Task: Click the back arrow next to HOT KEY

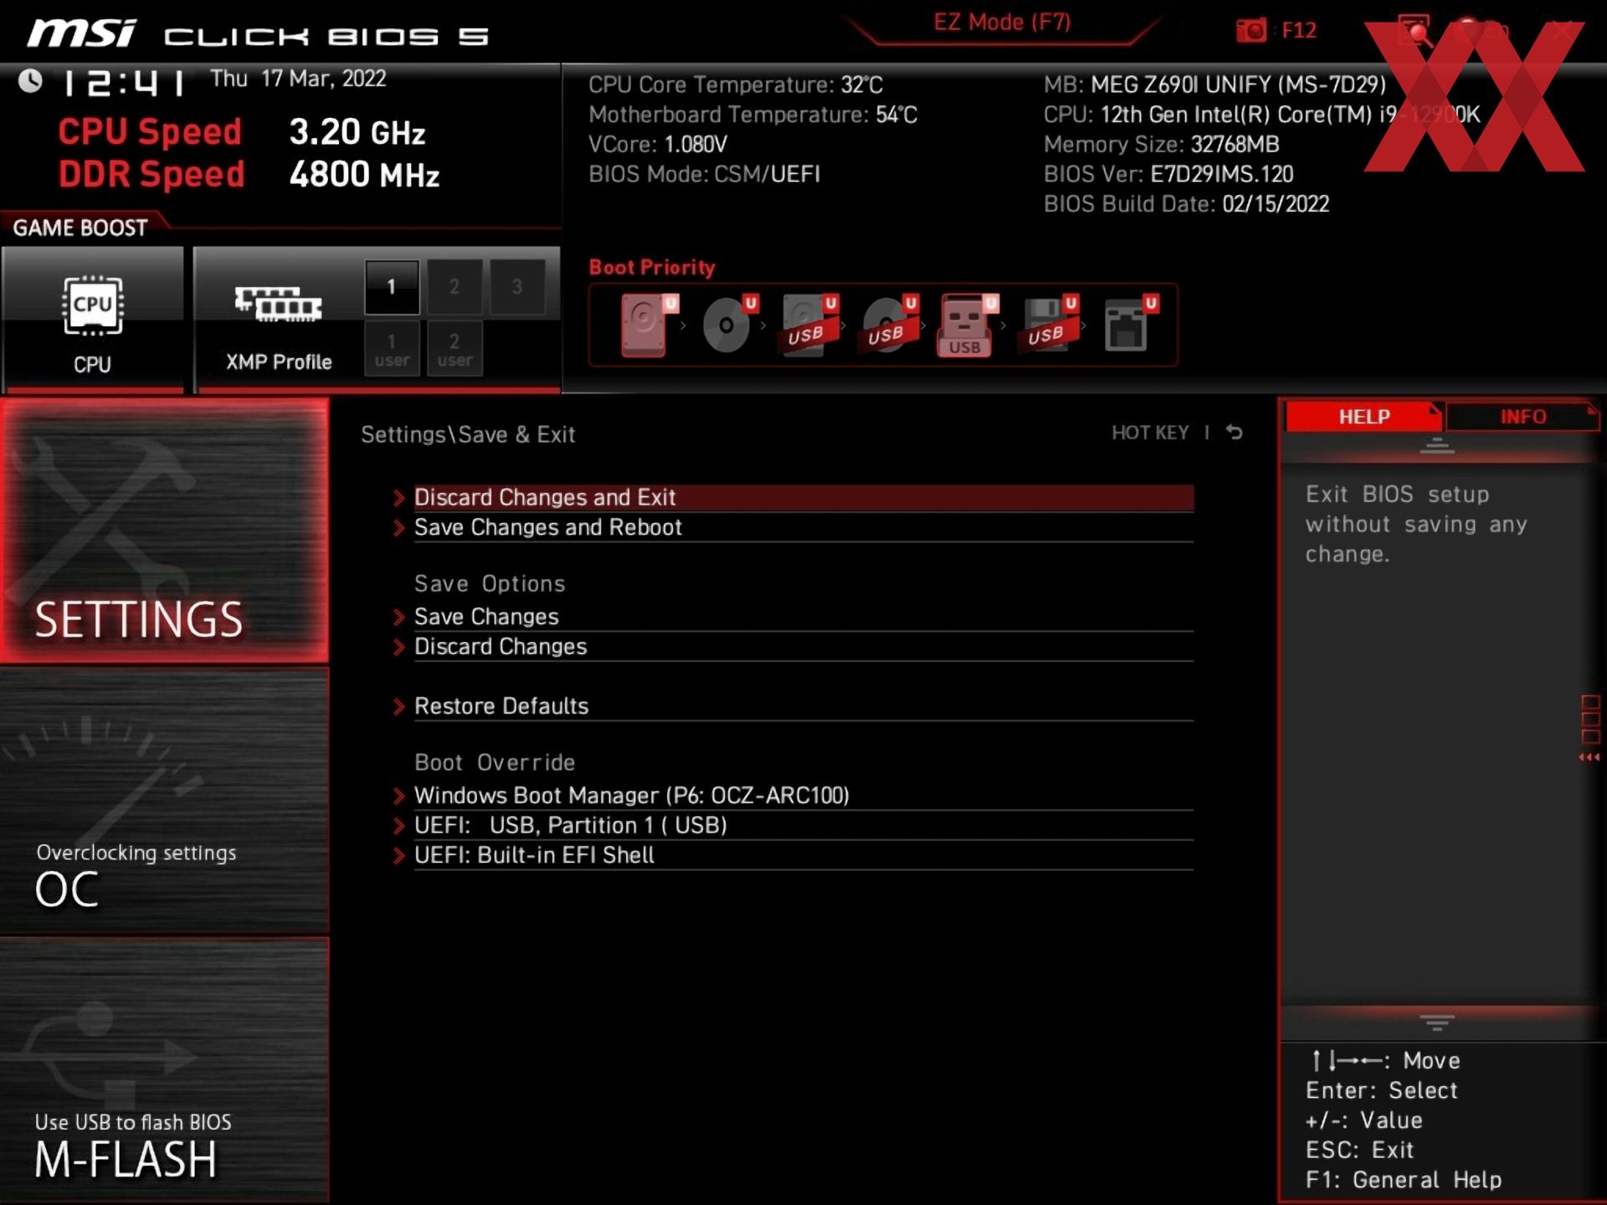Action: click(x=1235, y=433)
